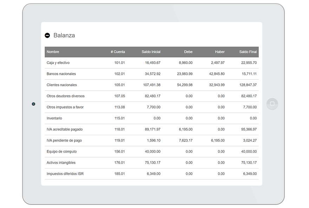Sort by Nombre column header
The image size is (309, 208).
coord(53,52)
